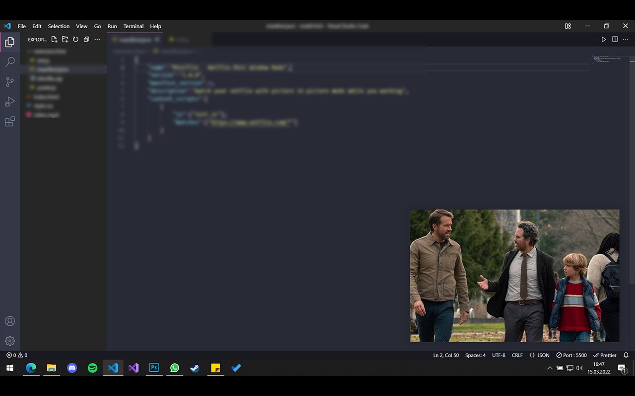Screen dimensions: 635x396
Task: Open the Edit menu
Action: tap(37, 26)
